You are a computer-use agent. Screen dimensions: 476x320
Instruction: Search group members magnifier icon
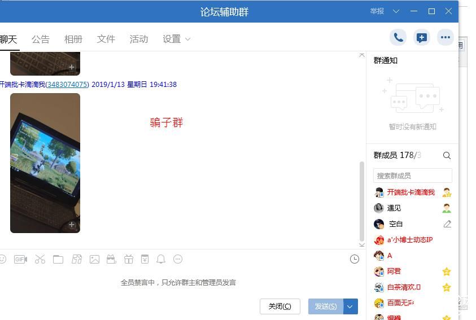[x=447, y=155]
